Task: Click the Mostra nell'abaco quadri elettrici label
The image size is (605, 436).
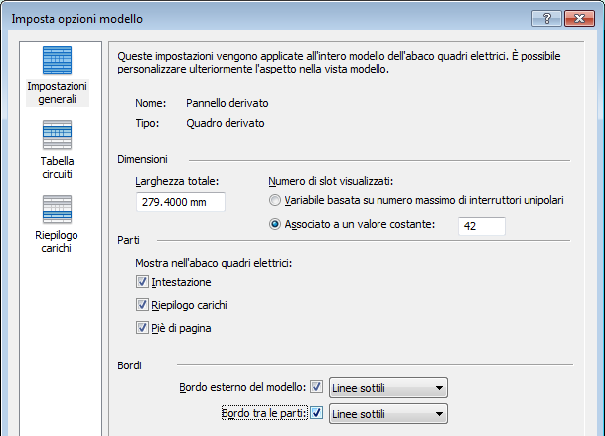Action: (x=214, y=263)
